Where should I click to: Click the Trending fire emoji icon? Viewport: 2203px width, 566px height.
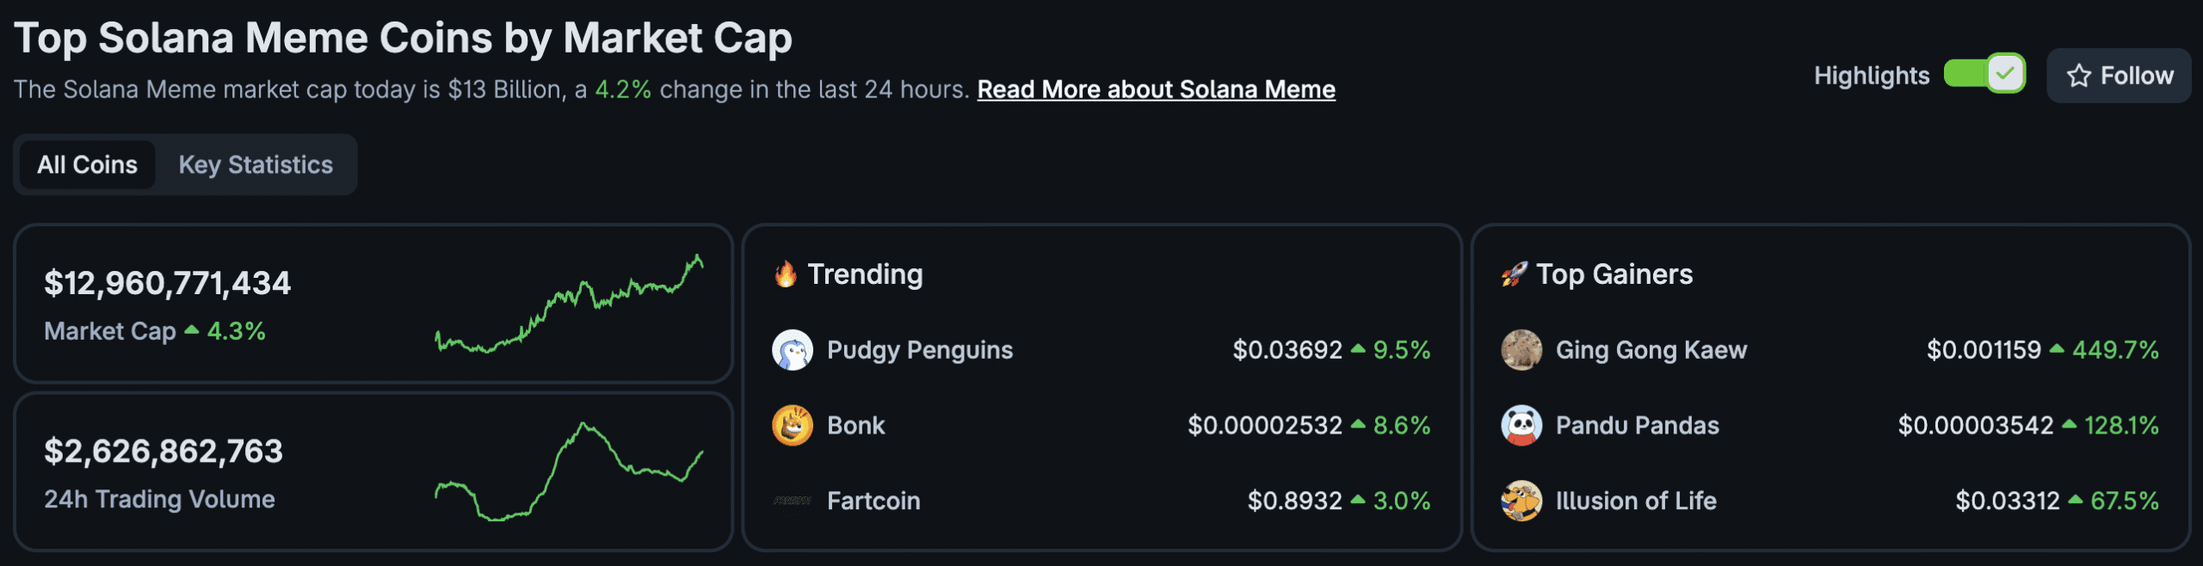click(x=786, y=274)
